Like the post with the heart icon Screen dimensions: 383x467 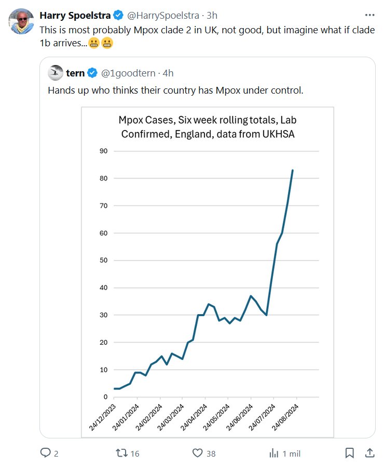197,453
